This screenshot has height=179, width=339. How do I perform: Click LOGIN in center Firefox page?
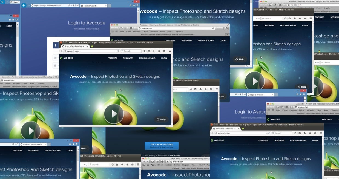[164, 58]
